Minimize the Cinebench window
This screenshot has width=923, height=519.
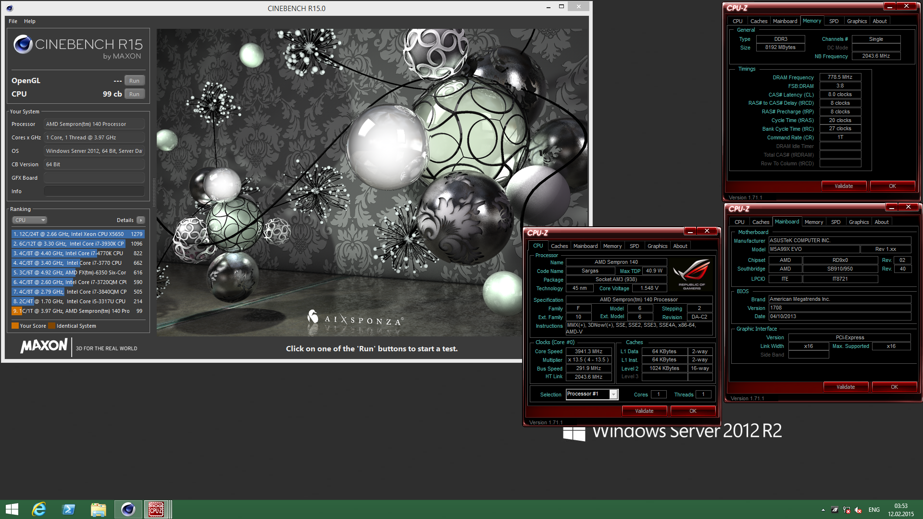coord(549,7)
